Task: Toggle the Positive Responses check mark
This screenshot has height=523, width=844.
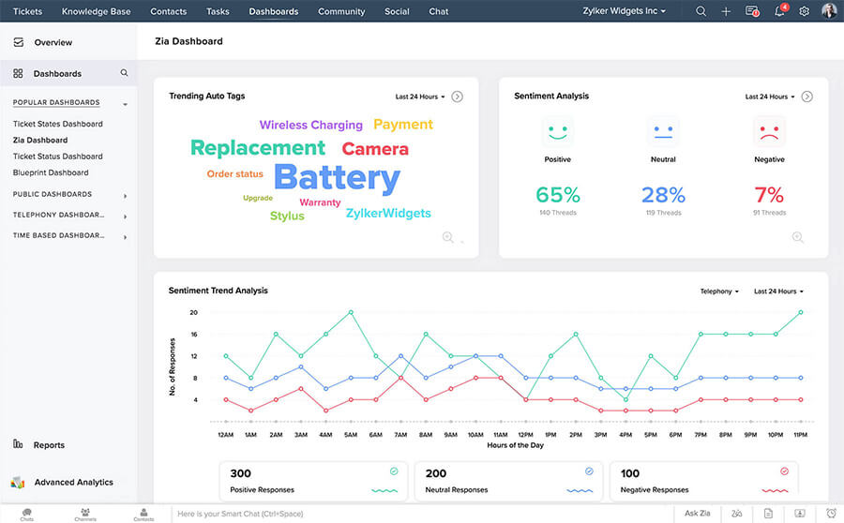Action: tap(394, 471)
